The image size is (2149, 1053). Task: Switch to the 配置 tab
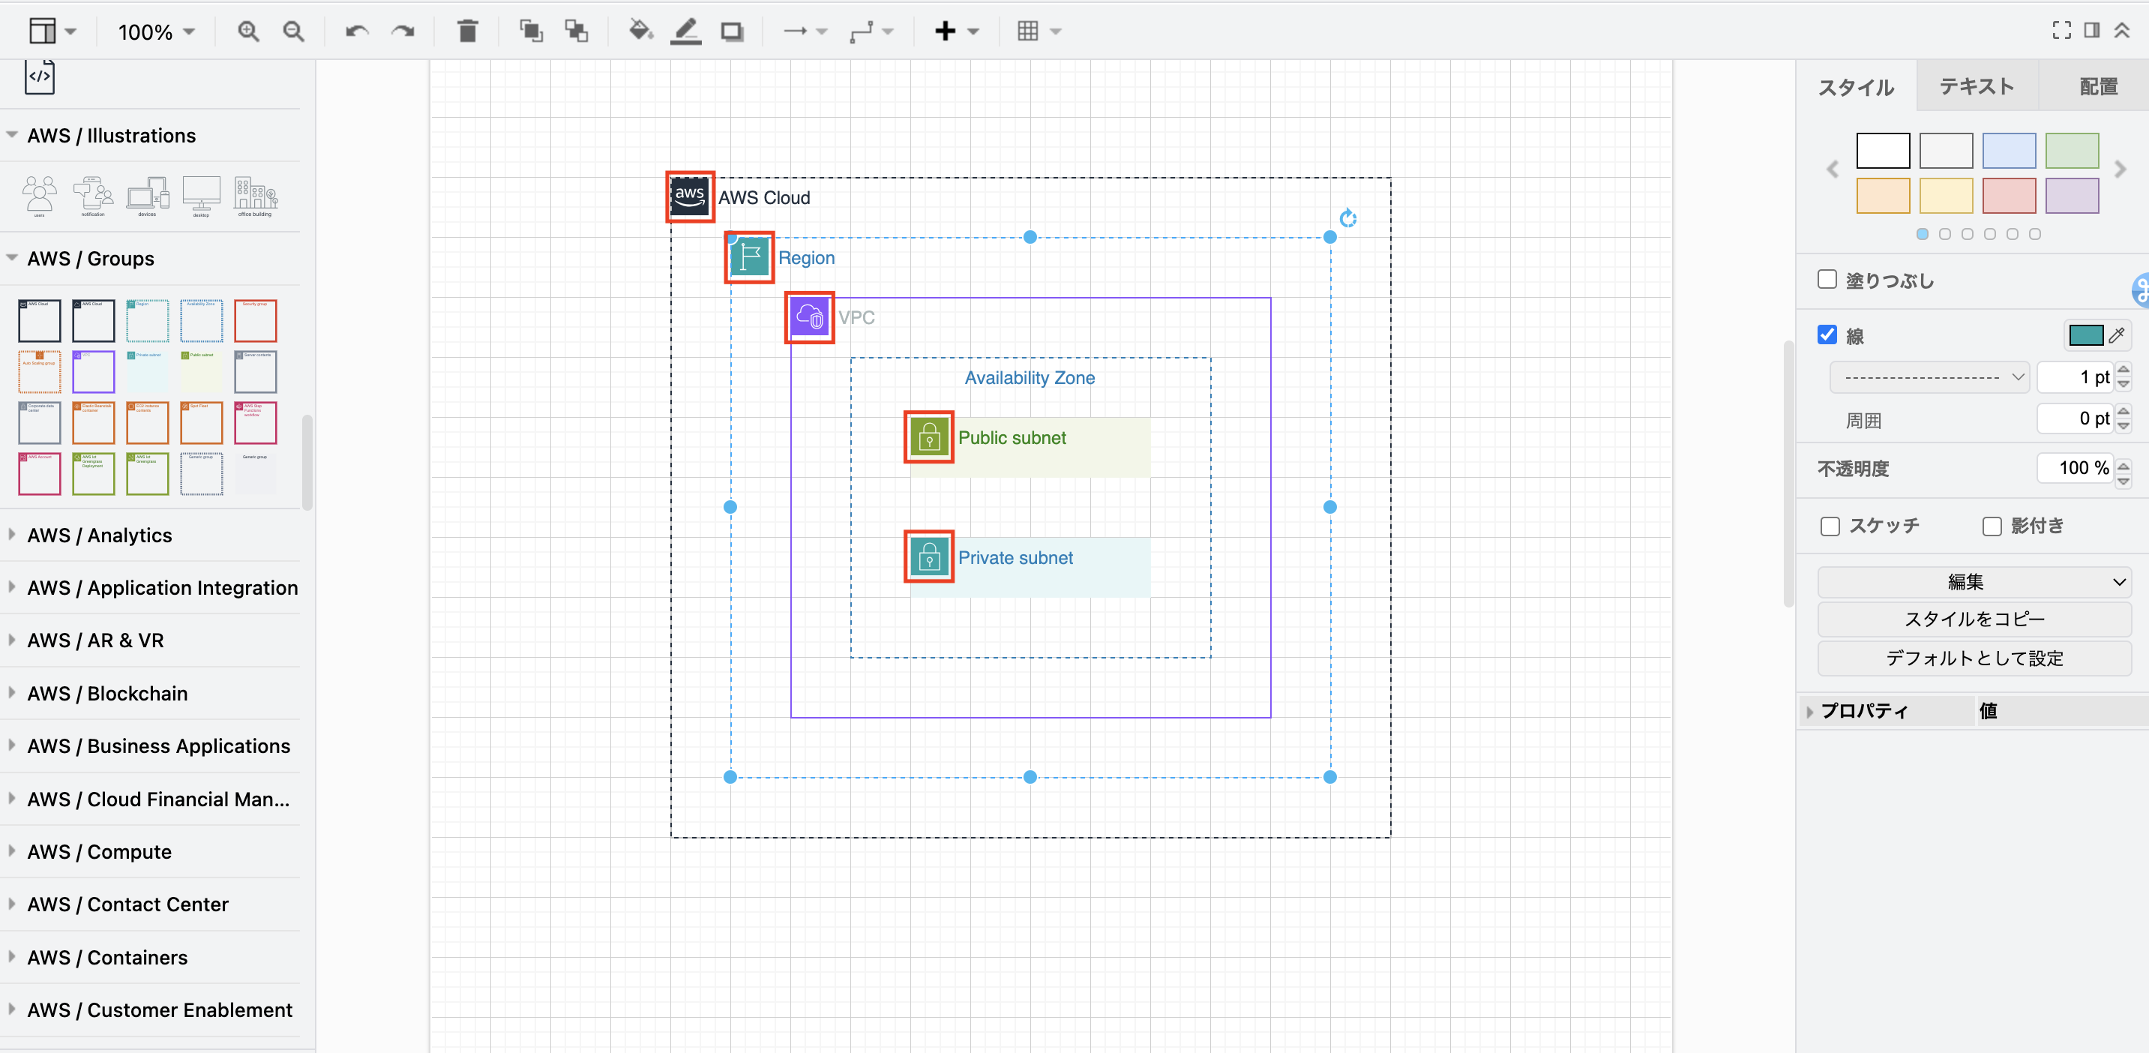(2097, 86)
